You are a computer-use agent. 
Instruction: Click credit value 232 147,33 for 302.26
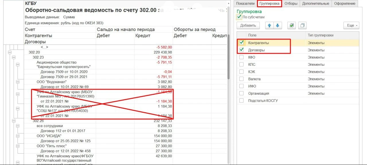[x=163, y=121]
